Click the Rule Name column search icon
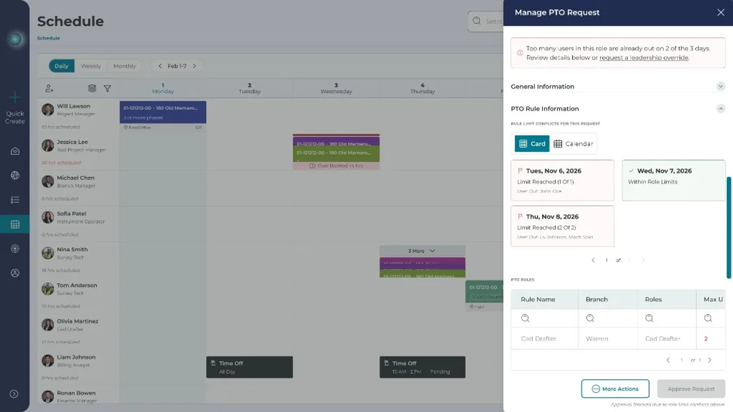 525,318
